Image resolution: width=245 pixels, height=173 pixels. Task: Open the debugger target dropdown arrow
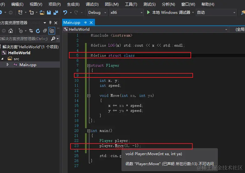tap(193, 12)
